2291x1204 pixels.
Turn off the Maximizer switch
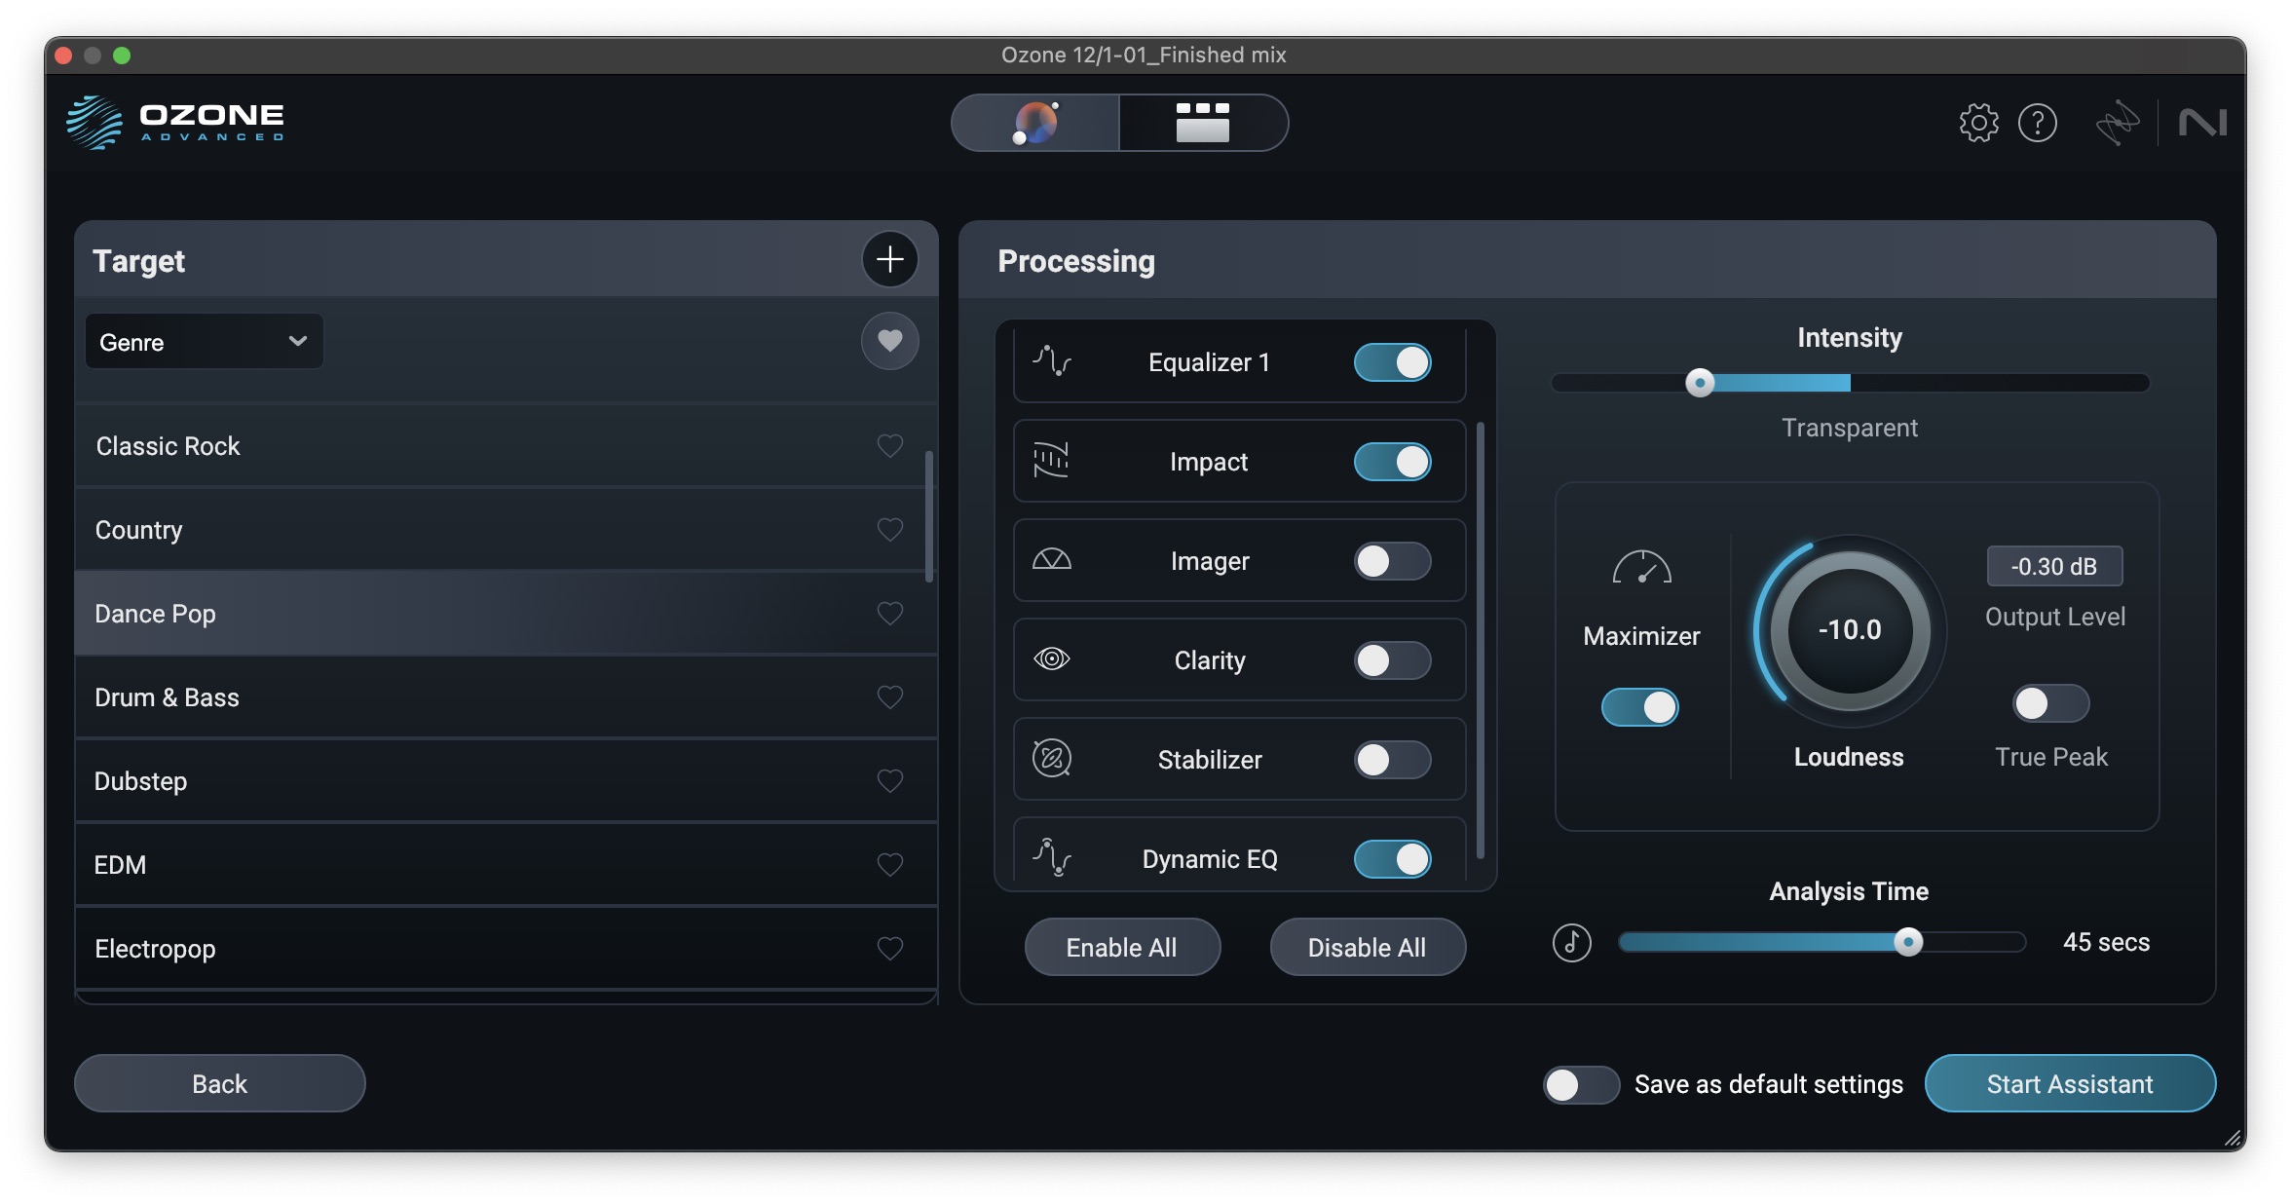[x=1640, y=707]
